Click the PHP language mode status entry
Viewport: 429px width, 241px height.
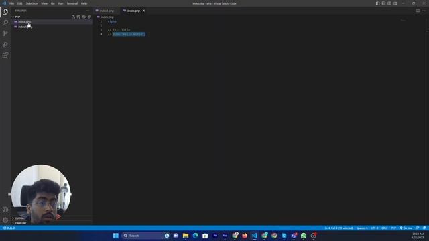(393, 228)
